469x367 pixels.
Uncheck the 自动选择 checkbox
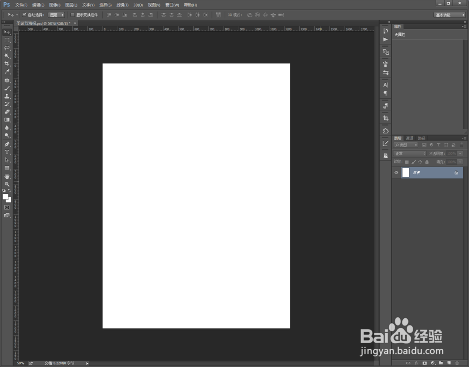click(24, 15)
